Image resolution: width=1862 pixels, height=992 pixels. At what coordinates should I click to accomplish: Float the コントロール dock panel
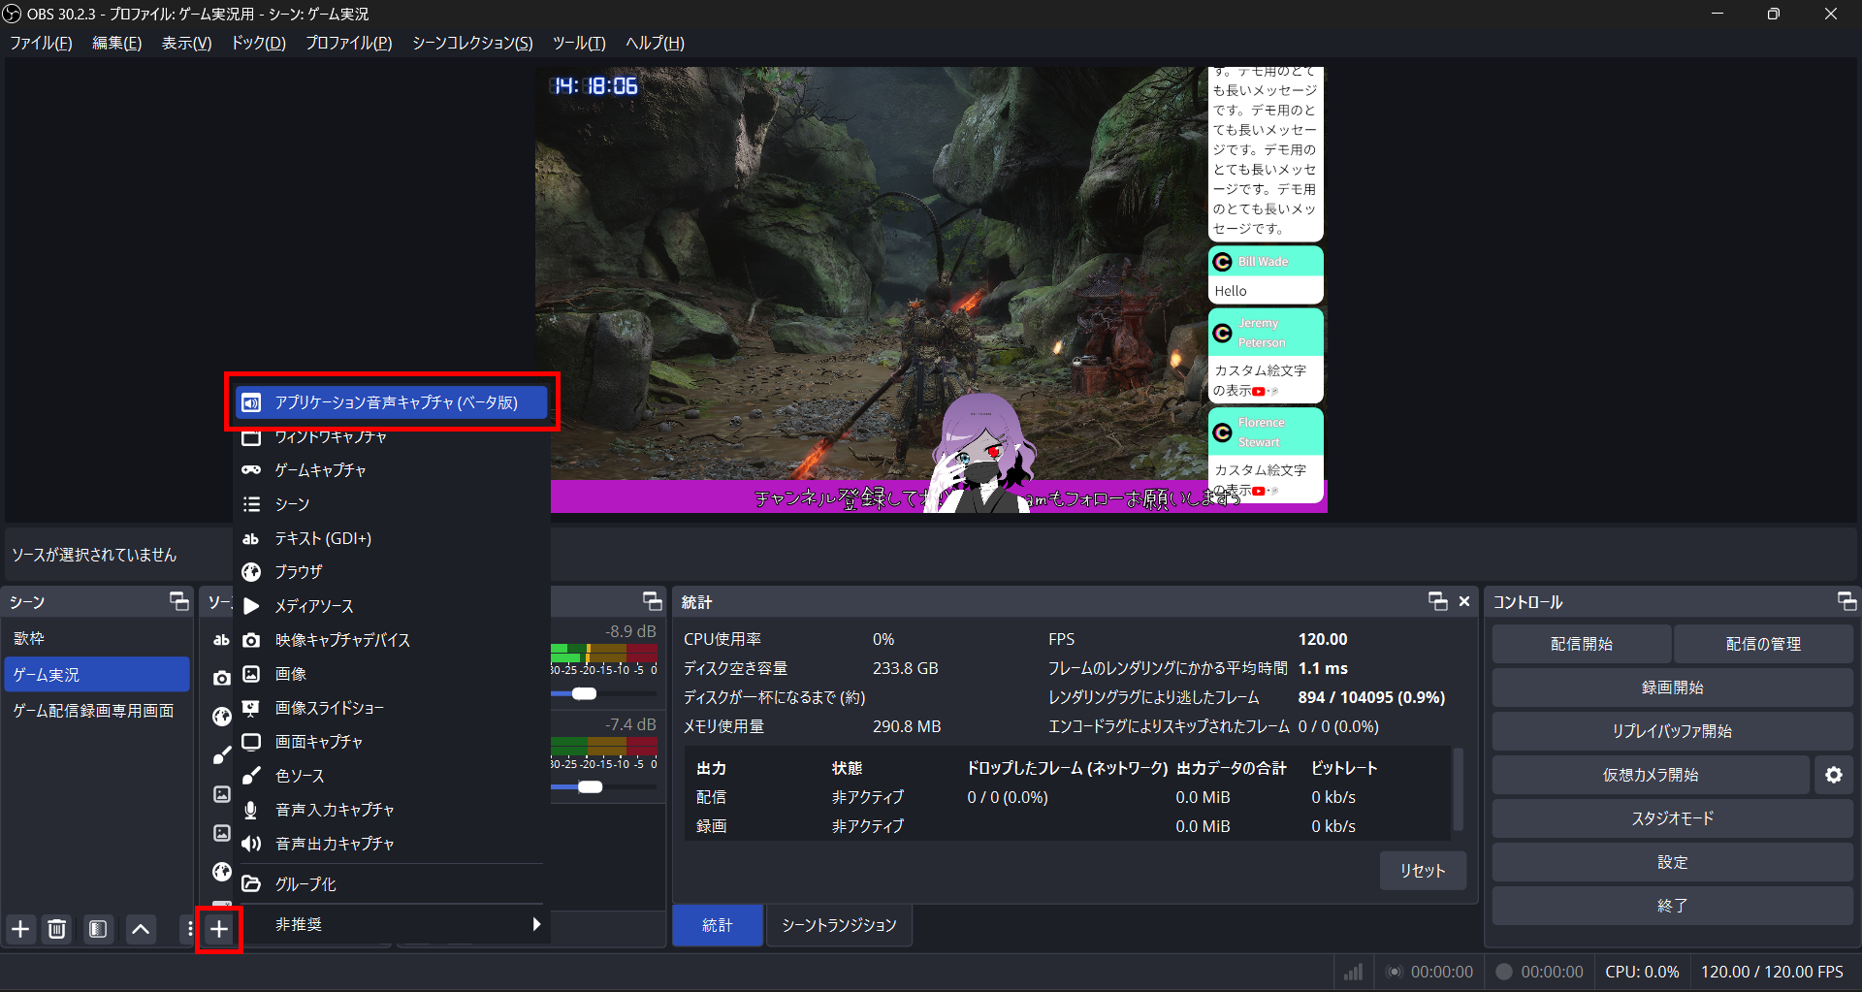[1846, 601]
